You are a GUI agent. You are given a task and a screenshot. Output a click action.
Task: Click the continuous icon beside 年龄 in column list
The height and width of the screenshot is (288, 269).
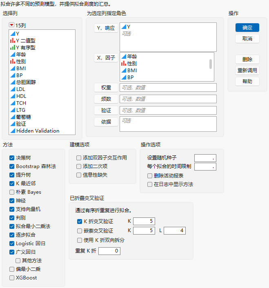(x=13, y=54)
